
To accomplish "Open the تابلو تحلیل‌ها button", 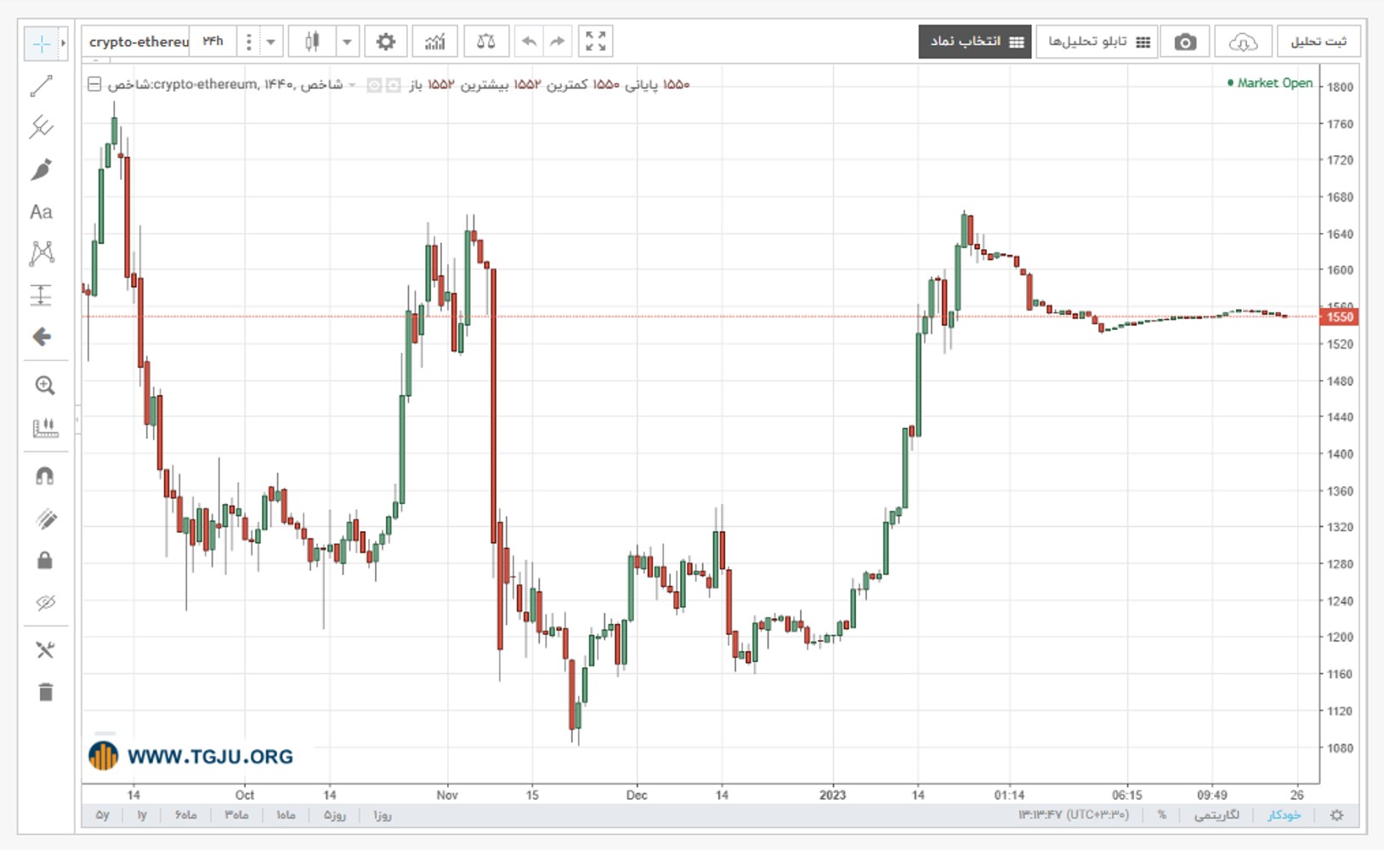I will pyautogui.click(x=1097, y=42).
